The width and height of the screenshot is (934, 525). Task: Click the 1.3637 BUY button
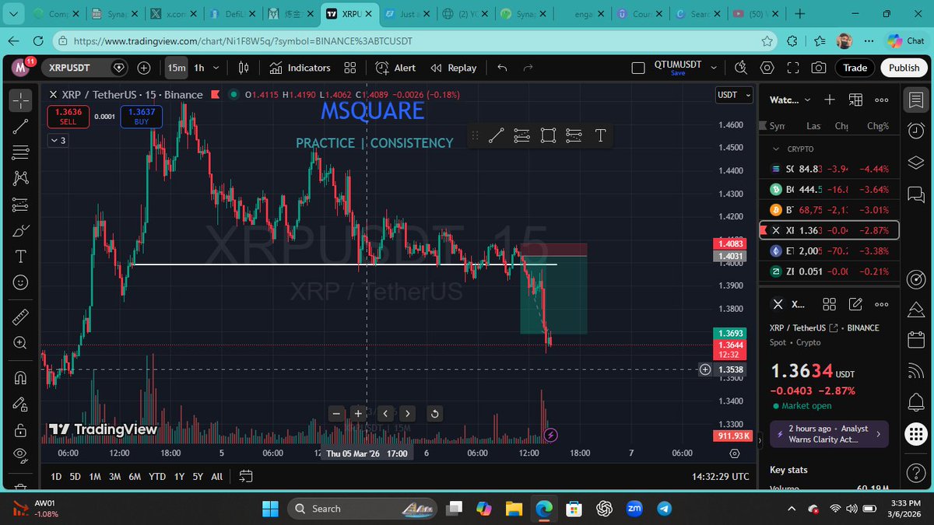142,117
